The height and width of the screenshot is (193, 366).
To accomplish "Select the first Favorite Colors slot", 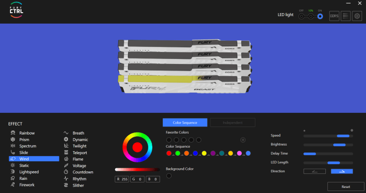I will (169, 140).
